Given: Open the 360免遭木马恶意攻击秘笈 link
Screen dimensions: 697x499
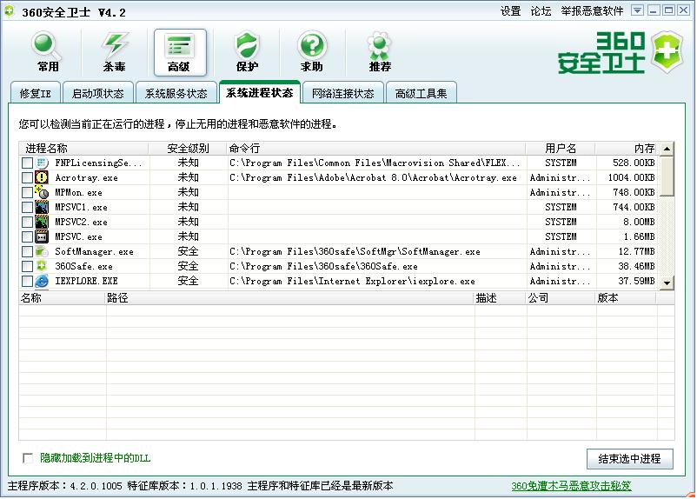Looking at the screenshot, I should click(x=570, y=486).
